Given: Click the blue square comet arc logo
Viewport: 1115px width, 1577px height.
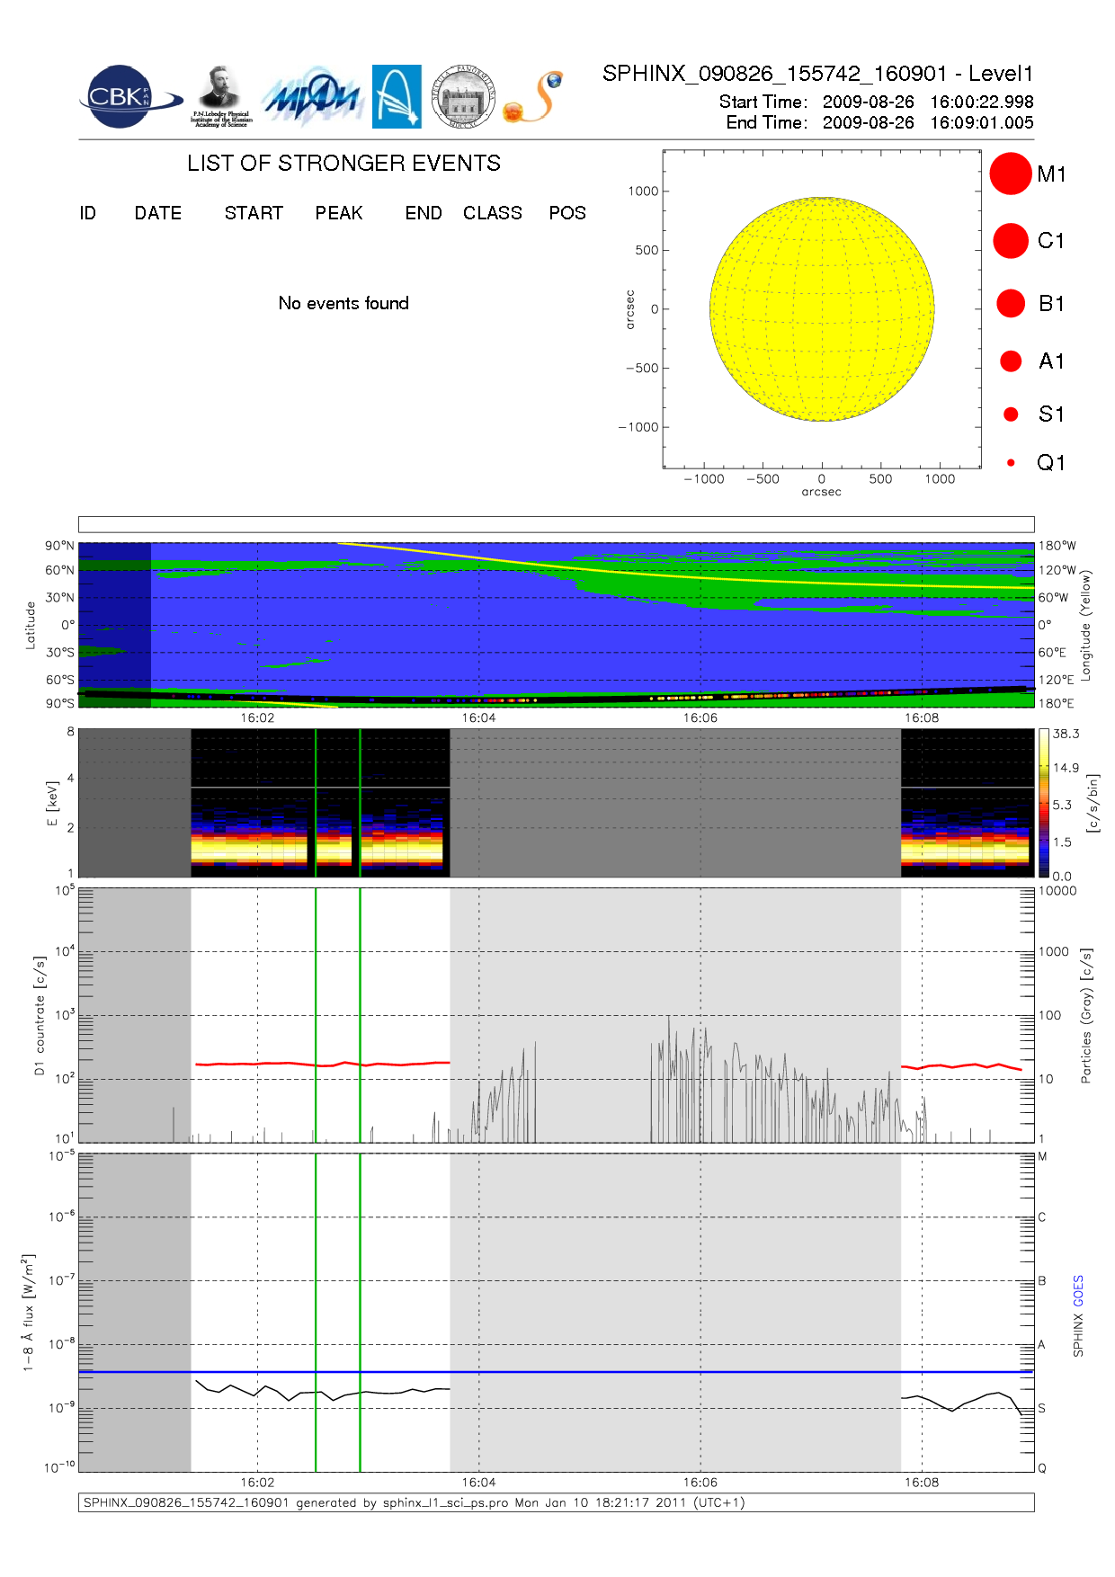Looking at the screenshot, I should [397, 96].
